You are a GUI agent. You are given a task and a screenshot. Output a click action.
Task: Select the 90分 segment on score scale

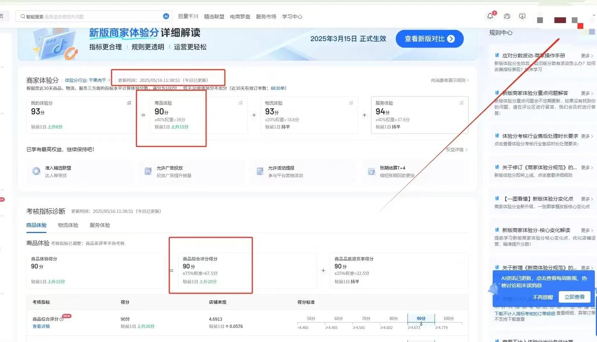421,319
